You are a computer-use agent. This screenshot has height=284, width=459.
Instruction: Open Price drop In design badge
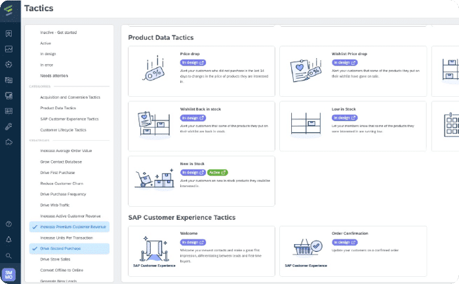click(193, 63)
